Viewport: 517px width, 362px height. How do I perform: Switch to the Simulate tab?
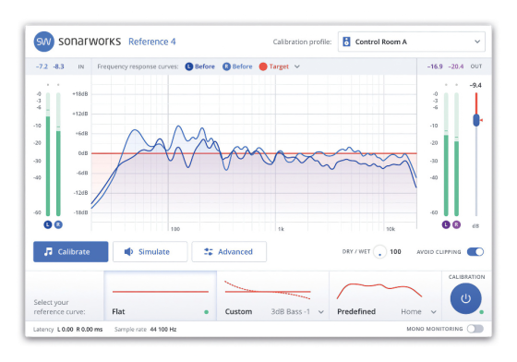click(x=150, y=251)
